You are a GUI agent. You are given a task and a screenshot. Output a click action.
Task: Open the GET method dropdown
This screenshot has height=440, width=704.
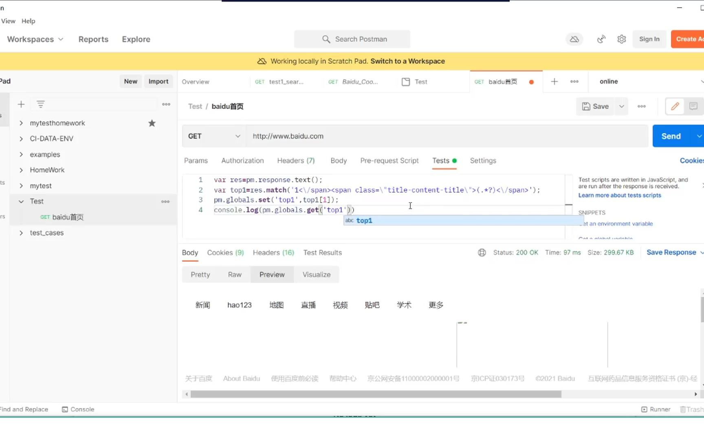pyautogui.click(x=214, y=136)
